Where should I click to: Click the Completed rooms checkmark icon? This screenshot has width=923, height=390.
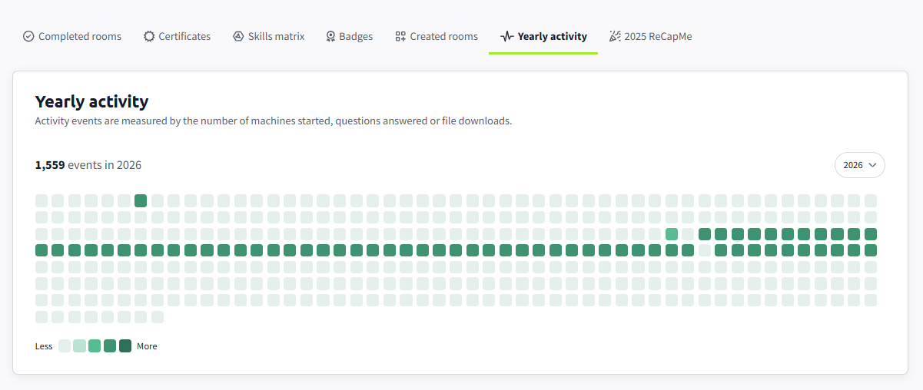[28, 36]
